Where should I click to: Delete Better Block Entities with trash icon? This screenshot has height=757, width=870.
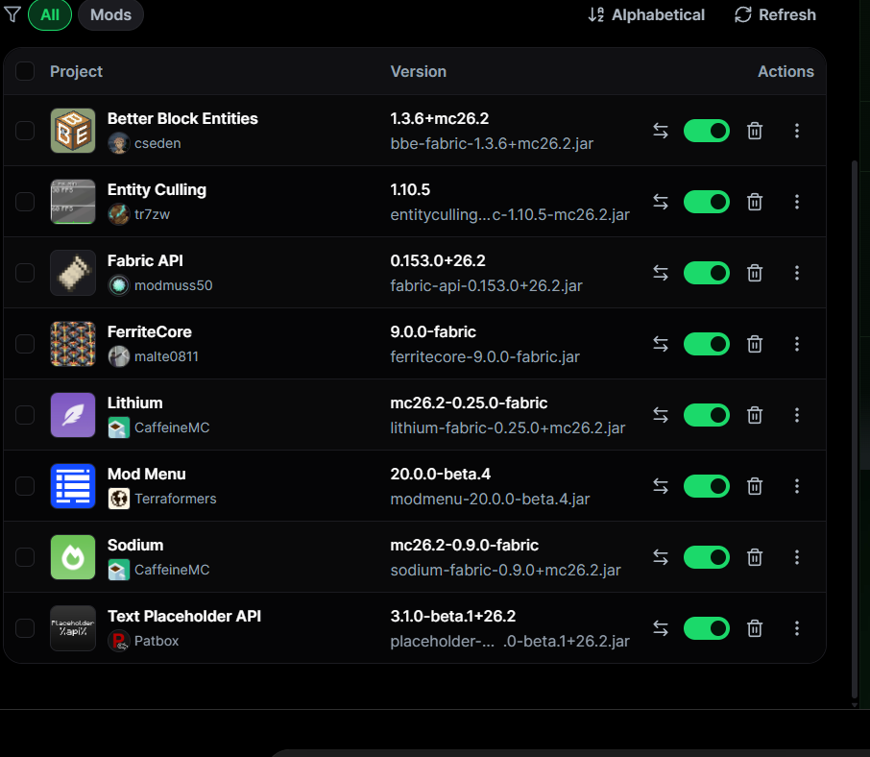[755, 131]
